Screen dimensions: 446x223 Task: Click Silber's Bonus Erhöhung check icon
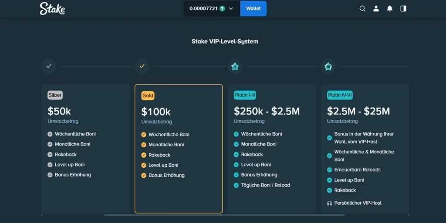[x=50, y=175]
